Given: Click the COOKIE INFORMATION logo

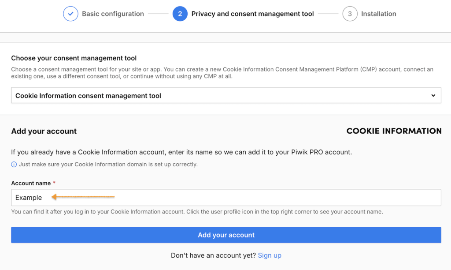Looking at the screenshot, I should [x=394, y=131].
